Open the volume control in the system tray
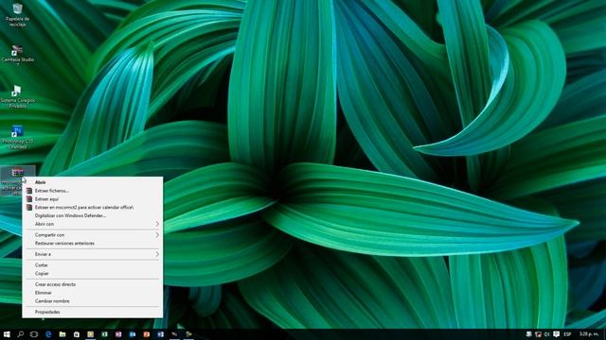This screenshot has width=606, height=340. point(547,334)
